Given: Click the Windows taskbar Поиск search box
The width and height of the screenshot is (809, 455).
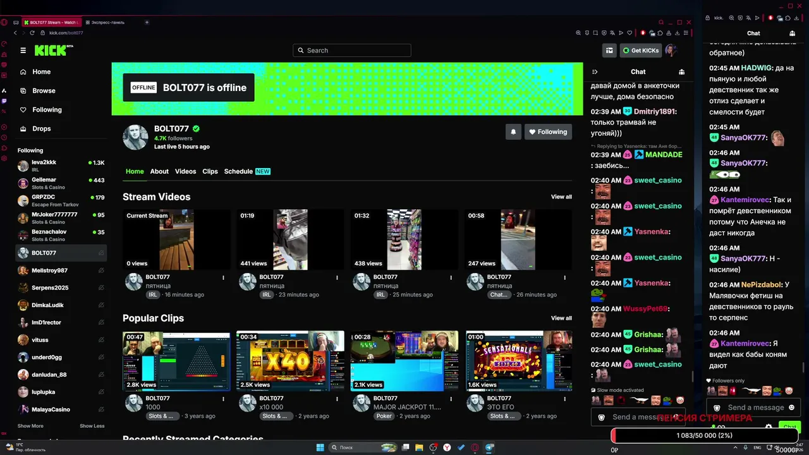Looking at the screenshot, I should (363, 447).
